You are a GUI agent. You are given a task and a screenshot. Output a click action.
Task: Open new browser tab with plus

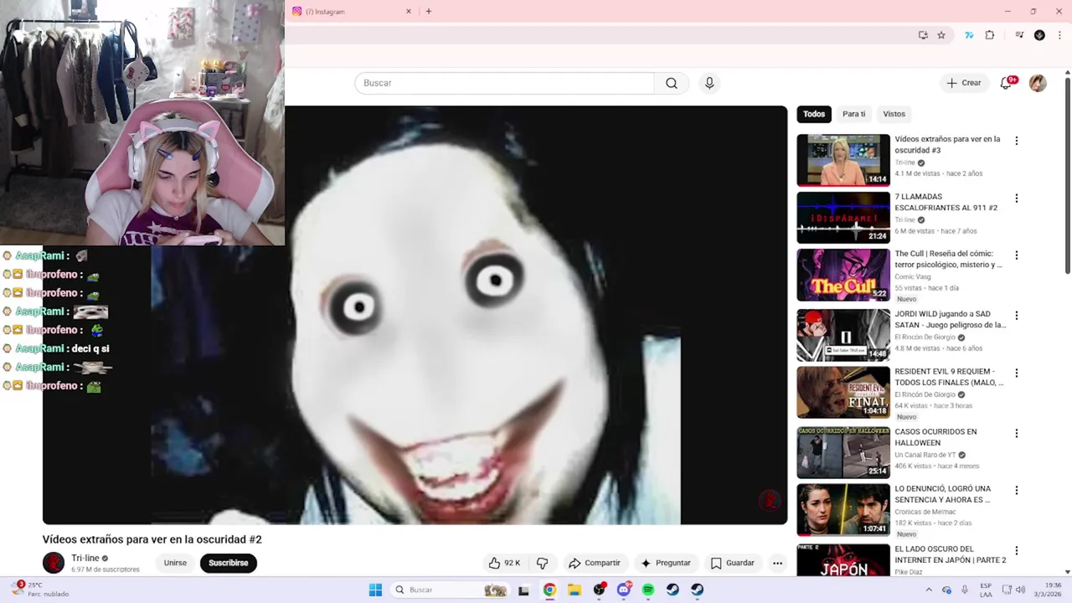[429, 11]
